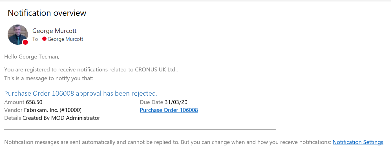Click the red presence badge on the avatar

pos(25,42)
